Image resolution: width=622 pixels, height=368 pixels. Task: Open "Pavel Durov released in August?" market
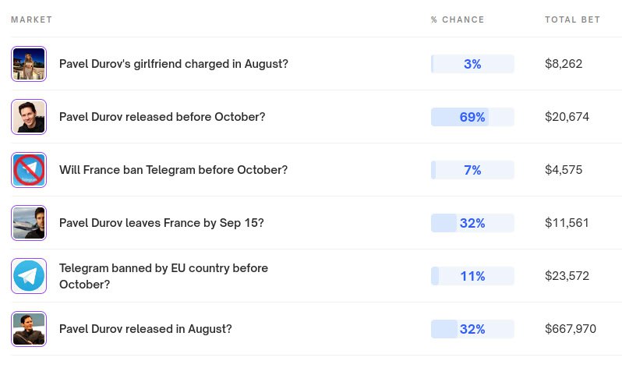point(145,329)
